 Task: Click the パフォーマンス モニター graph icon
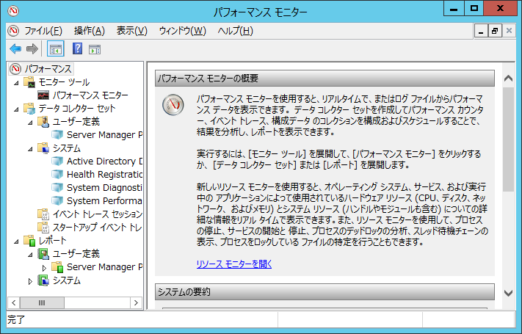point(43,95)
